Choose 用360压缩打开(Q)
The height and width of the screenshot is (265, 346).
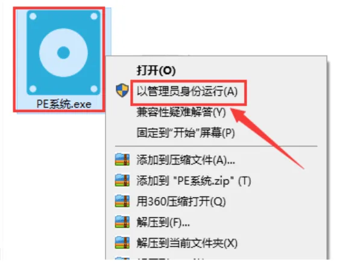pyautogui.click(x=181, y=201)
